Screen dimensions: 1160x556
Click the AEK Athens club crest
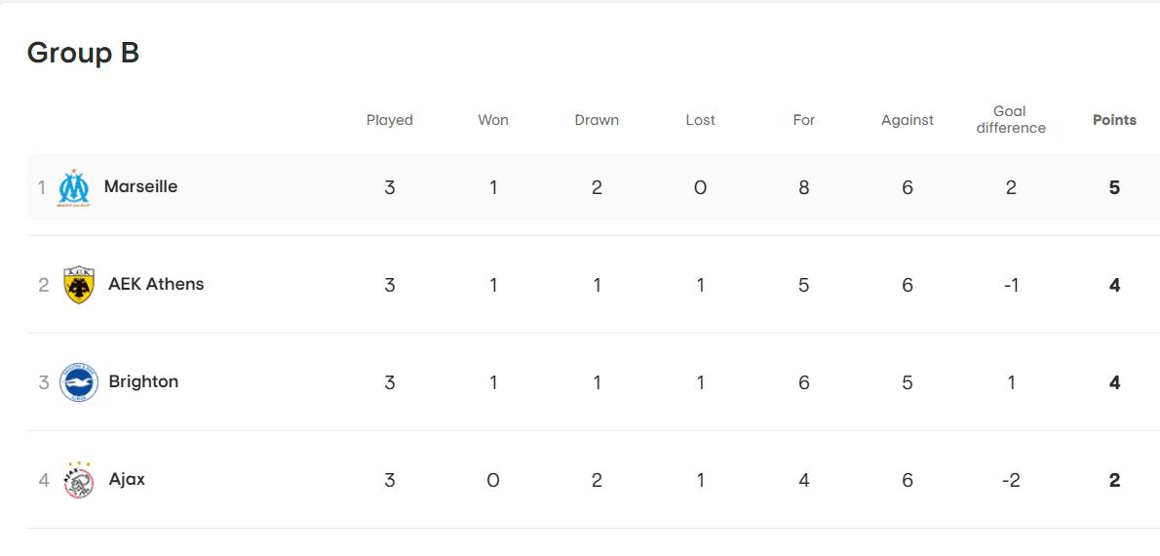tap(78, 285)
